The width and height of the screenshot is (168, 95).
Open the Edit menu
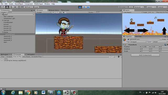point(6,4)
